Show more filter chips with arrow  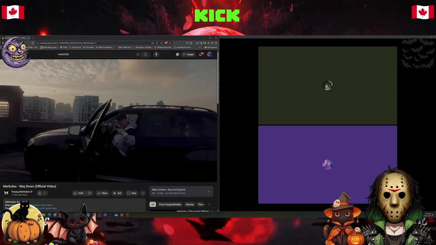coord(209,205)
